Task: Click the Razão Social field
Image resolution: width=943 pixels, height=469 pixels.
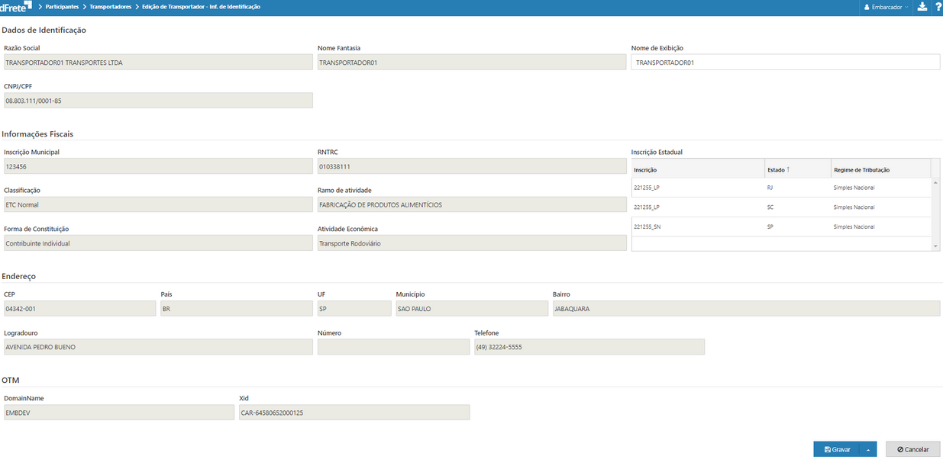Action: [x=158, y=63]
